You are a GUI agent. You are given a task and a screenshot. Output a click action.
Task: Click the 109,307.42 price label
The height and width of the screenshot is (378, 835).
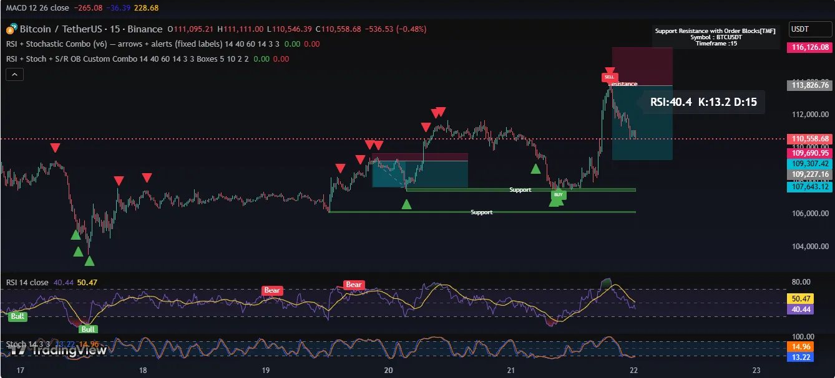point(810,163)
